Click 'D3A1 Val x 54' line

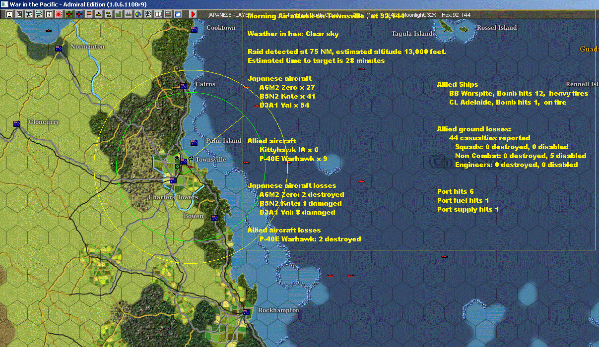pyautogui.click(x=284, y=105)
